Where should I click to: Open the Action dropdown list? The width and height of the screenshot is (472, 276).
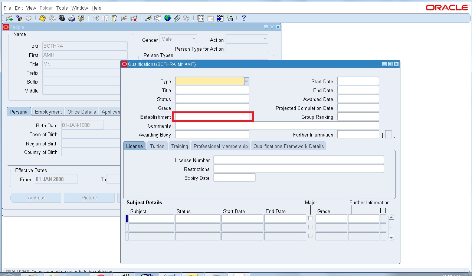[x=265, y=39]
